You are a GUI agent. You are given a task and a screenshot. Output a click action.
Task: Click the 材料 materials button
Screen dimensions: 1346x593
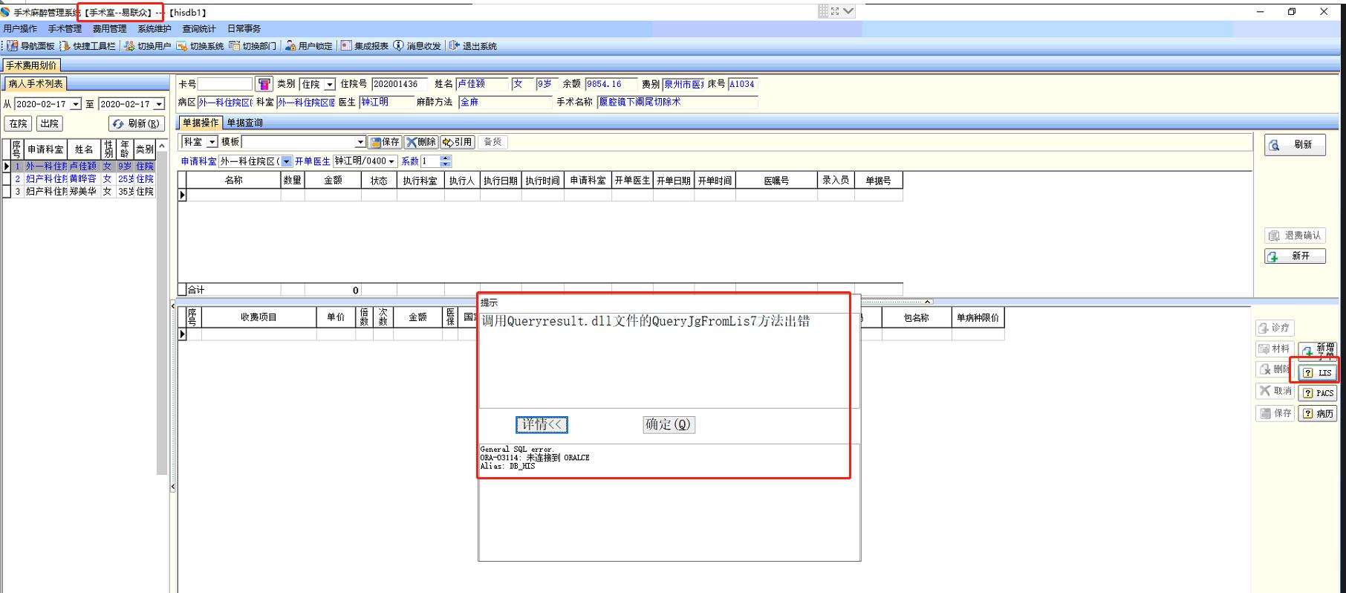coord(1275,349)
